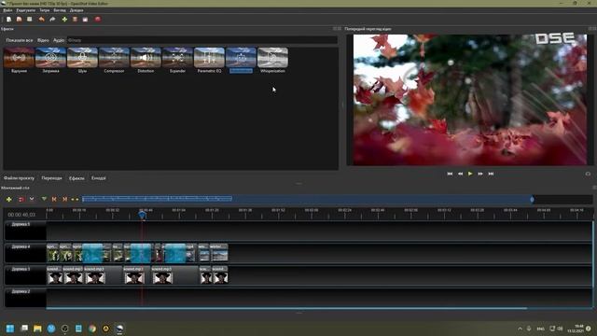Import files with the green plus toolbar icon
This screenshot has width=597, height=336.
point(64,19)
